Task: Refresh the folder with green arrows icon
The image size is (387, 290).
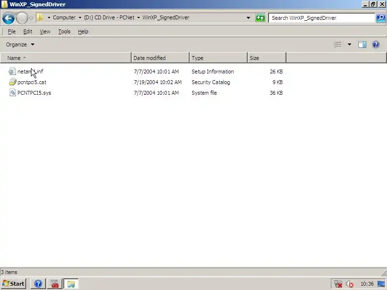Action: (x=260, y=18)
